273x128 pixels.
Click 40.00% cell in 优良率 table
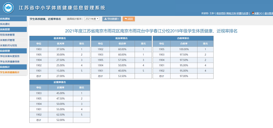122,71
